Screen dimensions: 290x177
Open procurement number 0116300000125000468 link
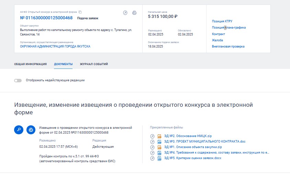coord(46,18)
